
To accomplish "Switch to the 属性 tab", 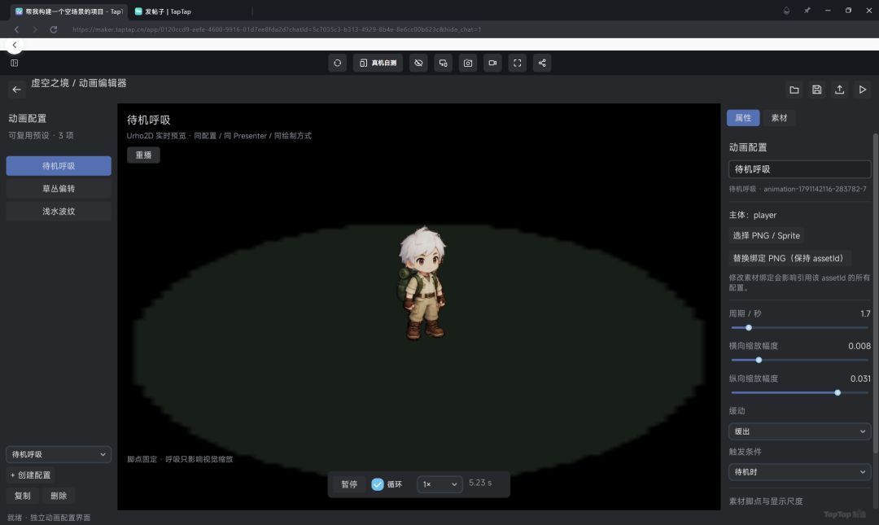I will click(743, 118).
